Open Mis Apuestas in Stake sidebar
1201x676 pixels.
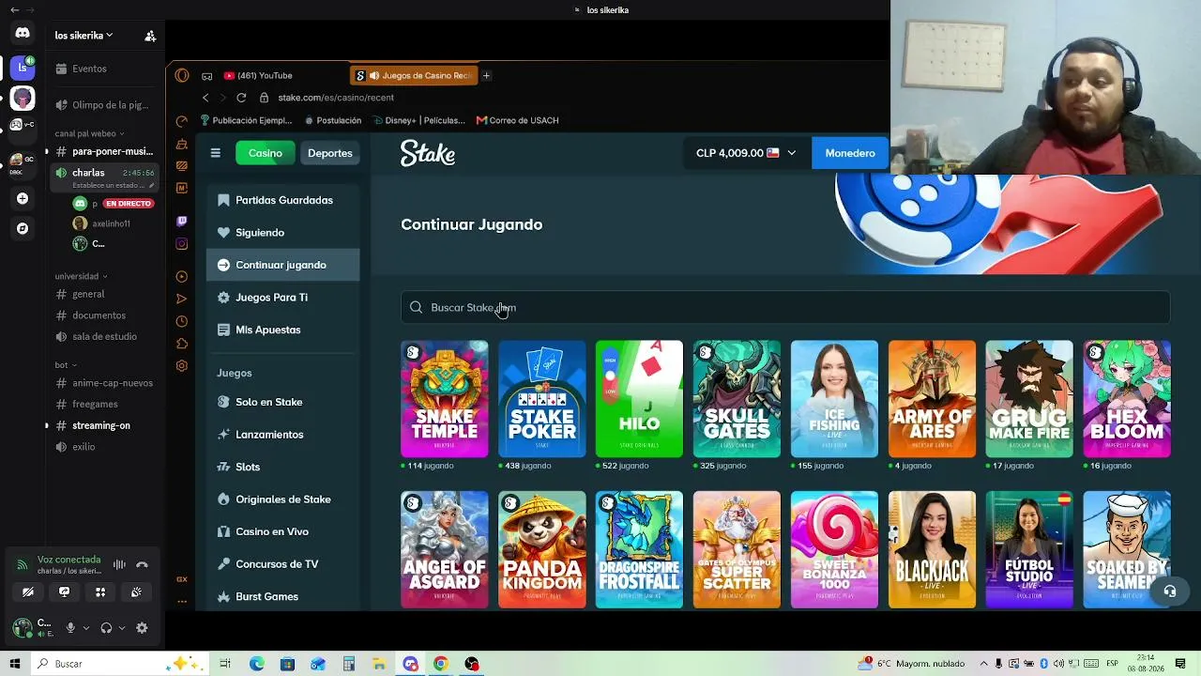point(282,330)
